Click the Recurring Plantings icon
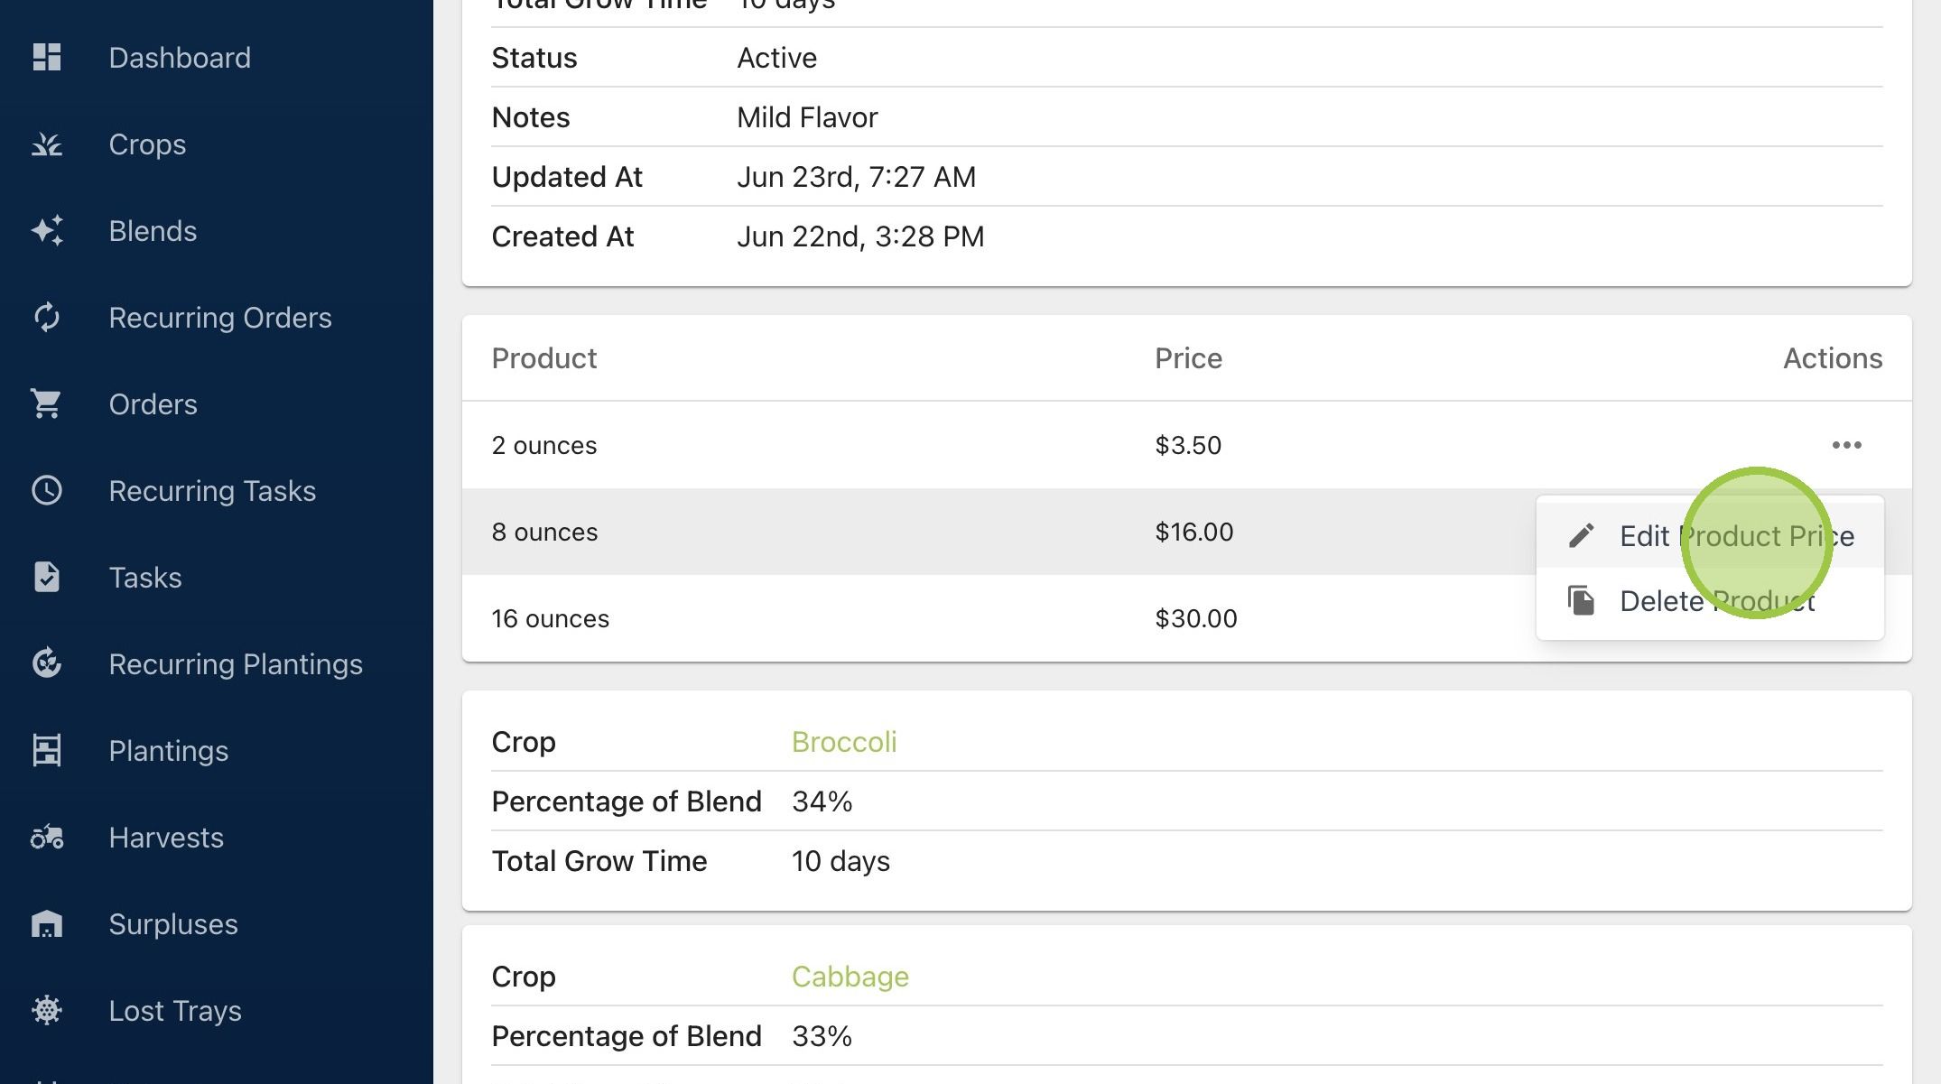The height and width of the screenshot is (1084, 1941). pos(47,664)
